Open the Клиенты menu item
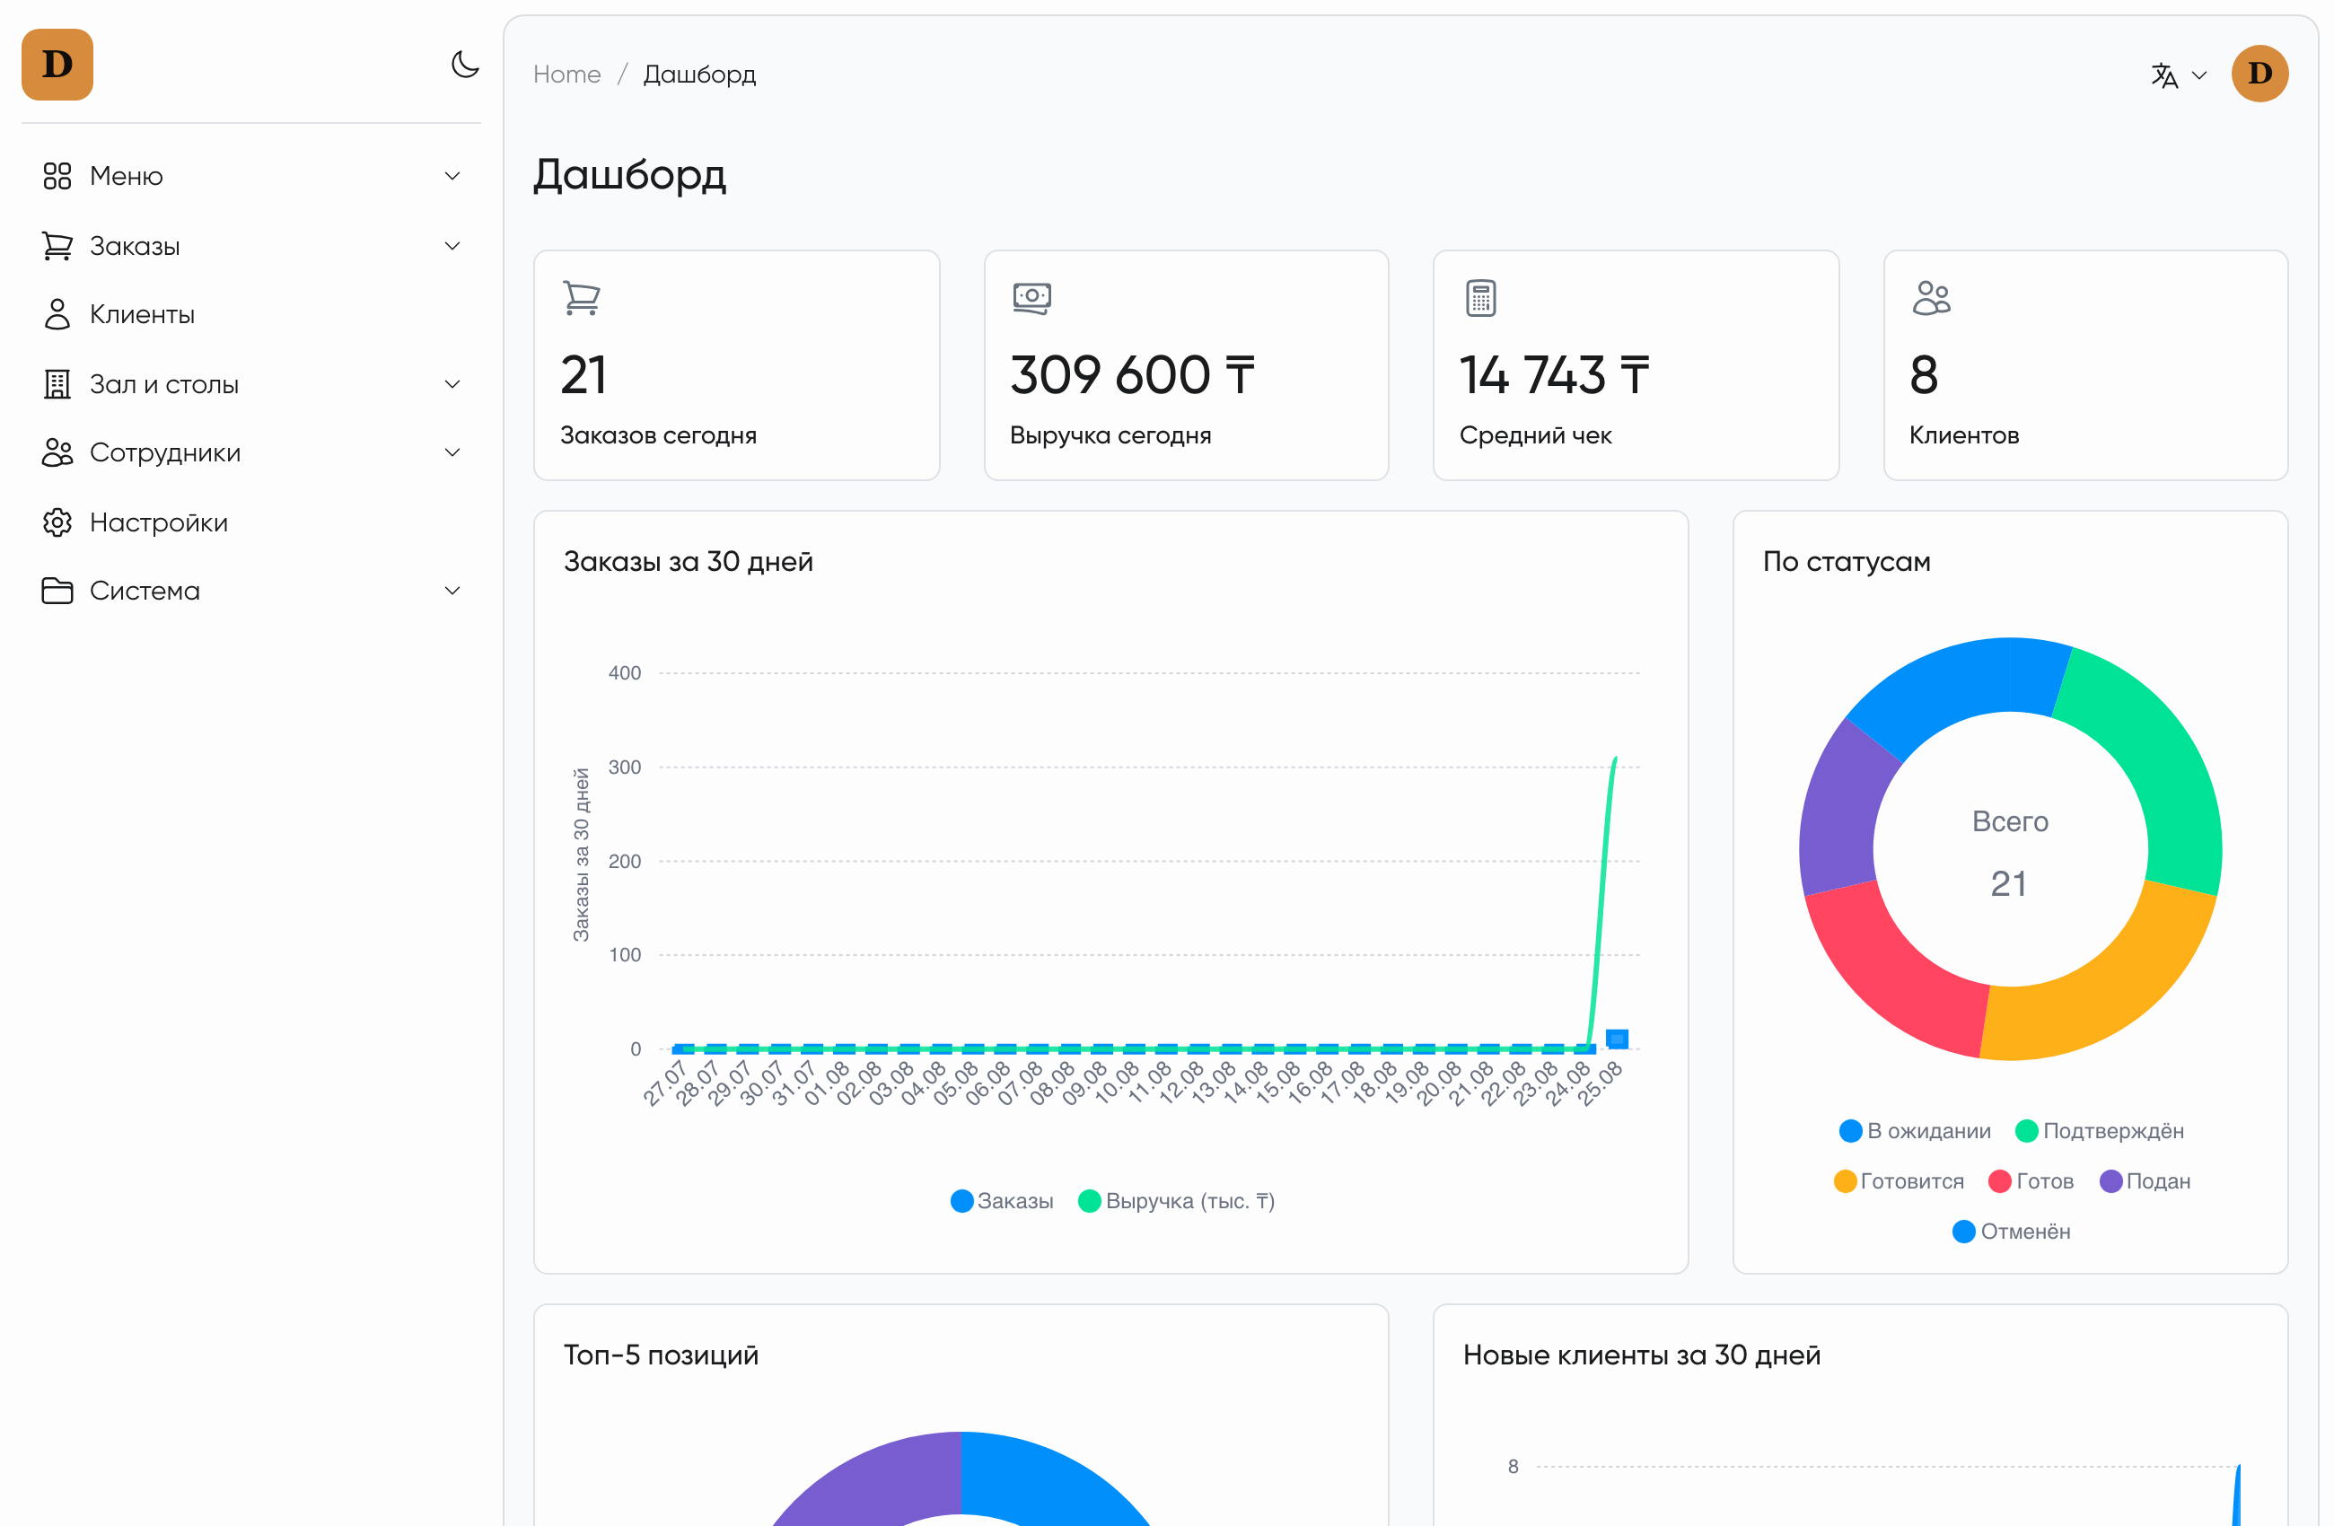 tap(251, 315)
